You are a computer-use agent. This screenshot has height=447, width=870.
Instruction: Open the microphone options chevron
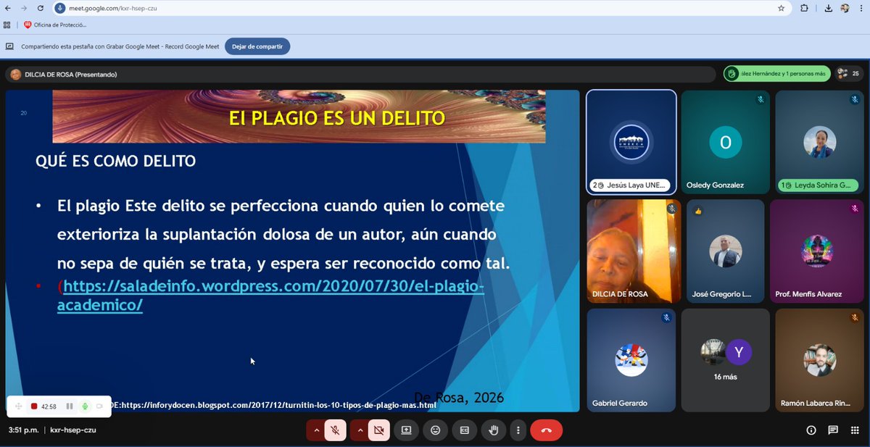[x=317, y=430]
